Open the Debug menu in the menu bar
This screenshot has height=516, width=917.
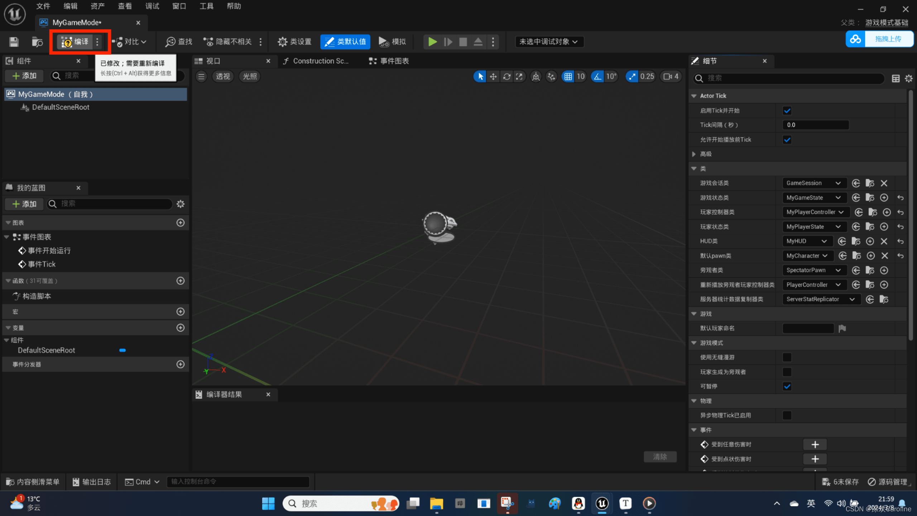(152, 6)
